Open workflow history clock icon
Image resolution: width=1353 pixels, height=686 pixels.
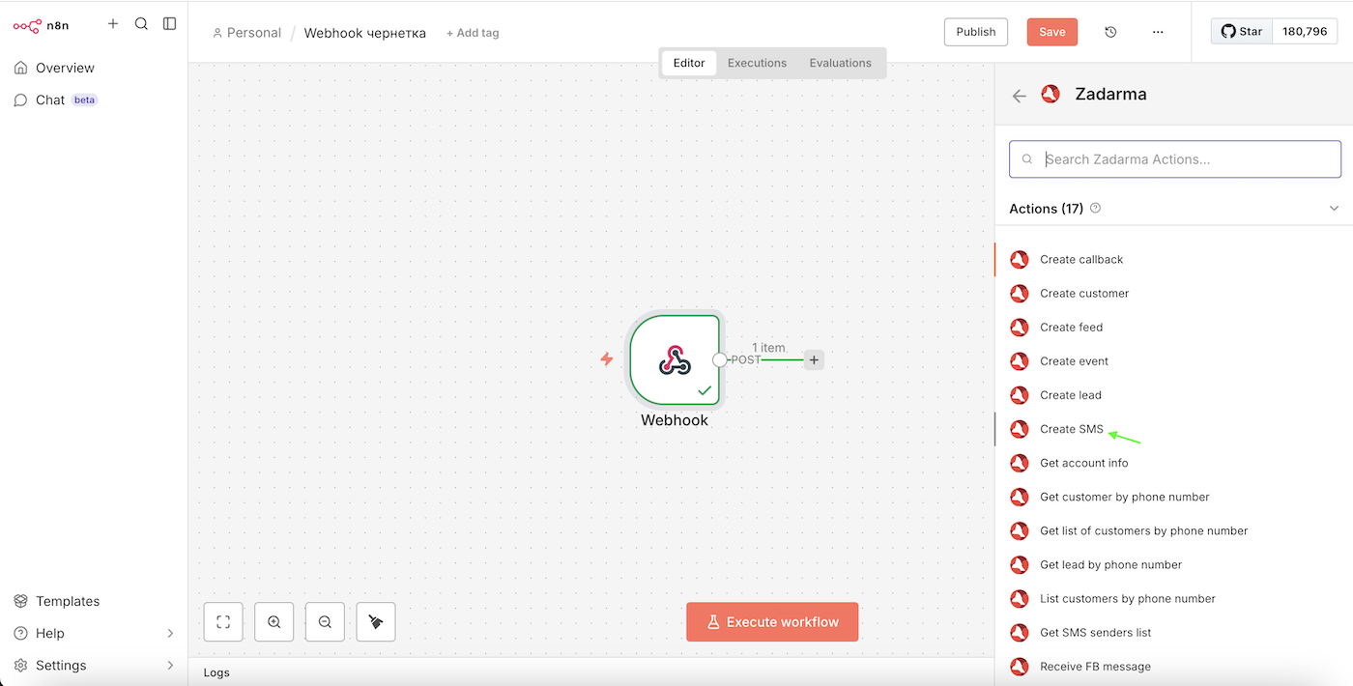click(x=1110, y=32)
